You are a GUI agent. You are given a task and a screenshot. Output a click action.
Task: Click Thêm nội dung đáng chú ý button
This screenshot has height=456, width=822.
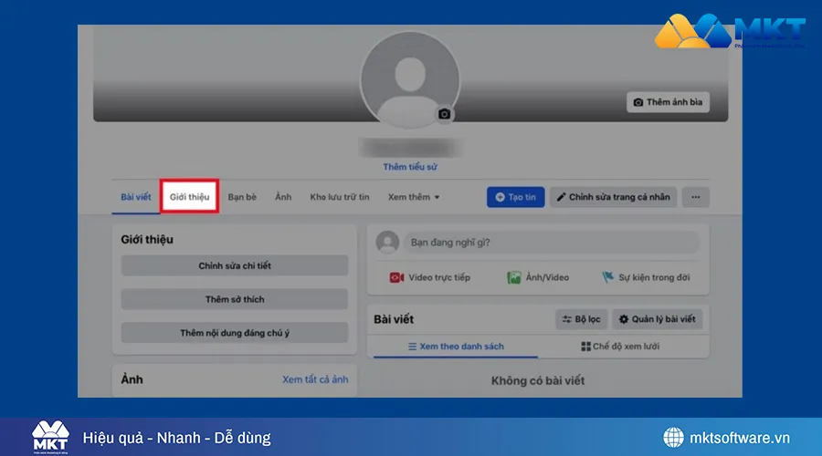coord(235,333)
